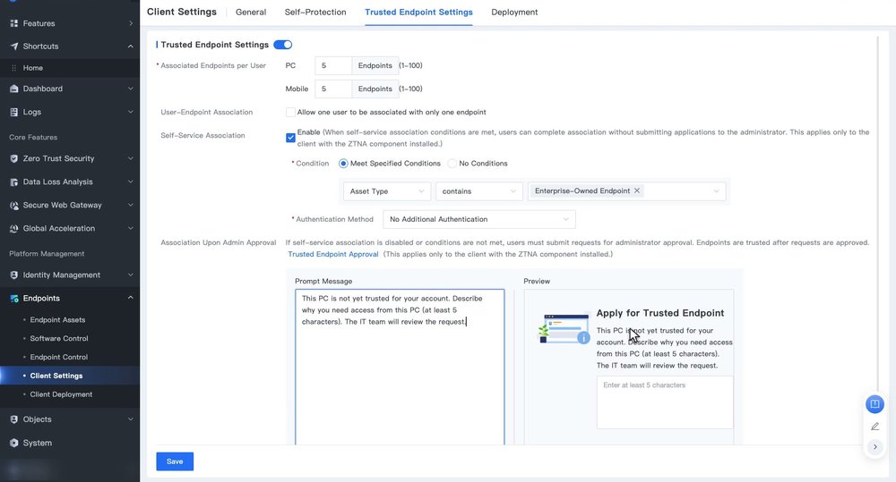
Task: Expand the Features menu chevron
Action: [131, 23]
